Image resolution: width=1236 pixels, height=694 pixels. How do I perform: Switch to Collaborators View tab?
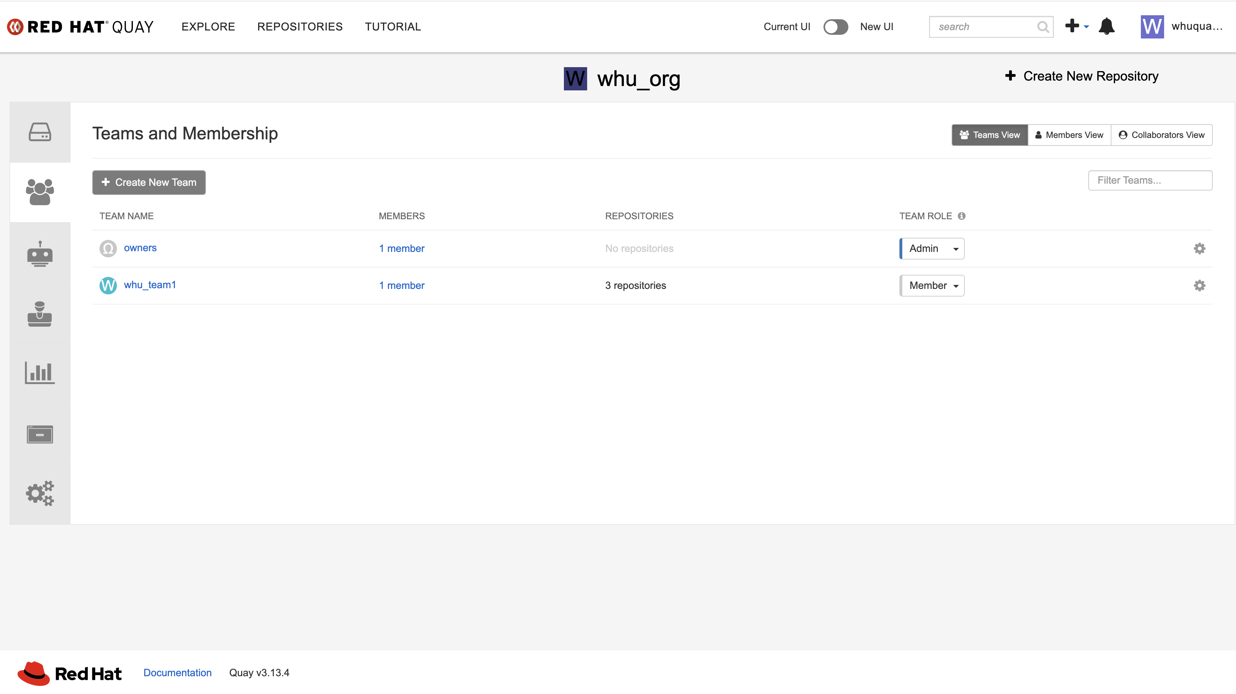pos(1161,135)
